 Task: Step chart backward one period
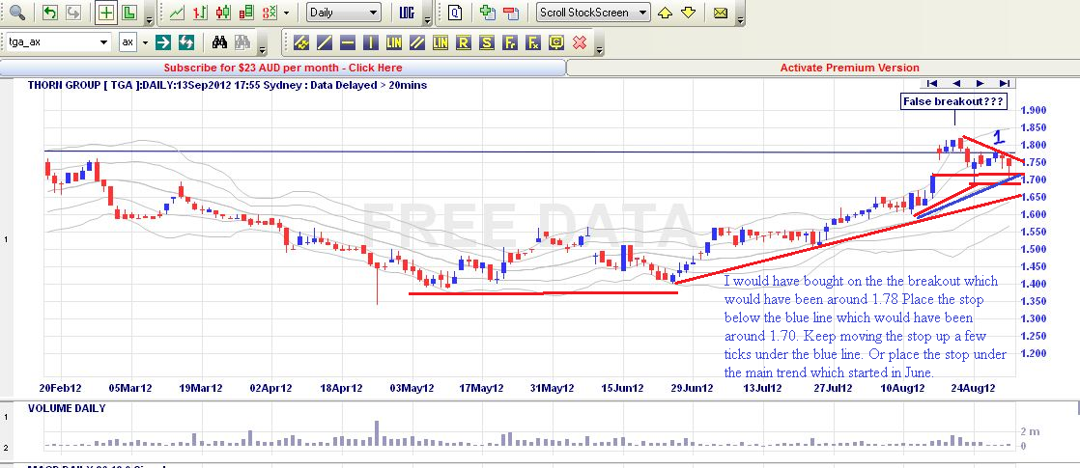pos(956,83)
